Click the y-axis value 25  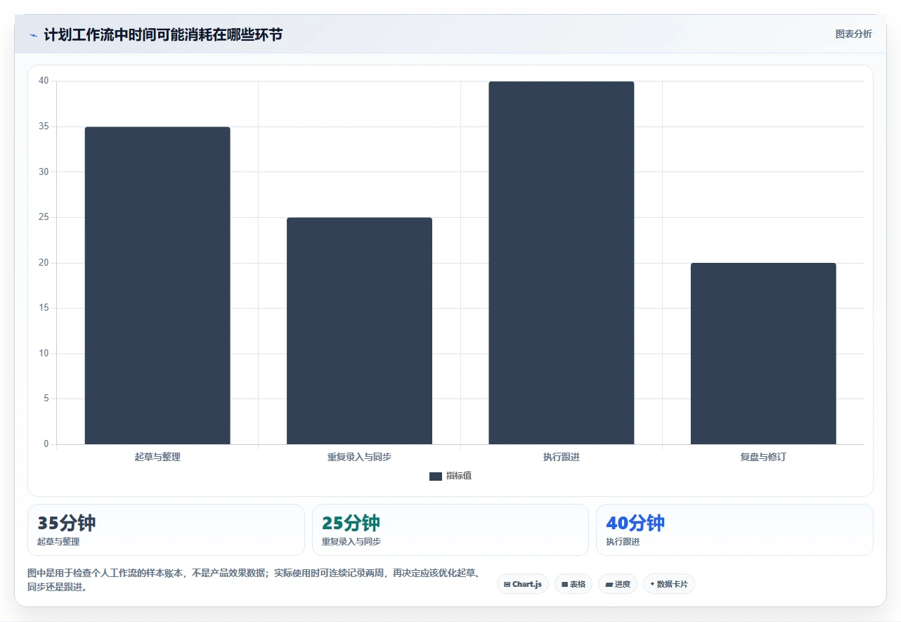[44, 217]
